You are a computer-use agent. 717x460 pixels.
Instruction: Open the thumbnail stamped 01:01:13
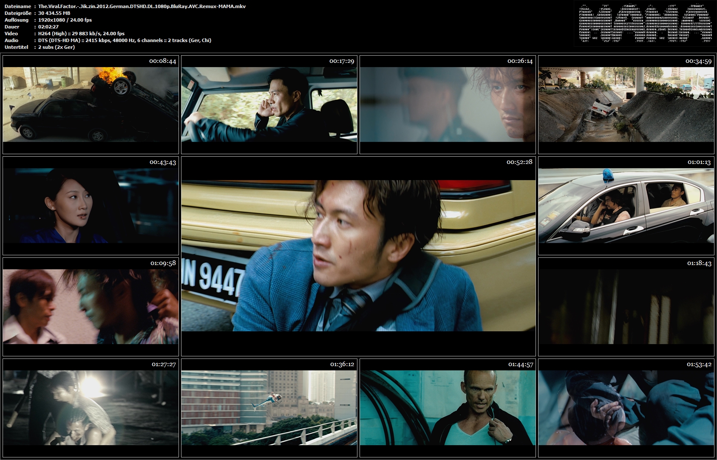point(626,206)
